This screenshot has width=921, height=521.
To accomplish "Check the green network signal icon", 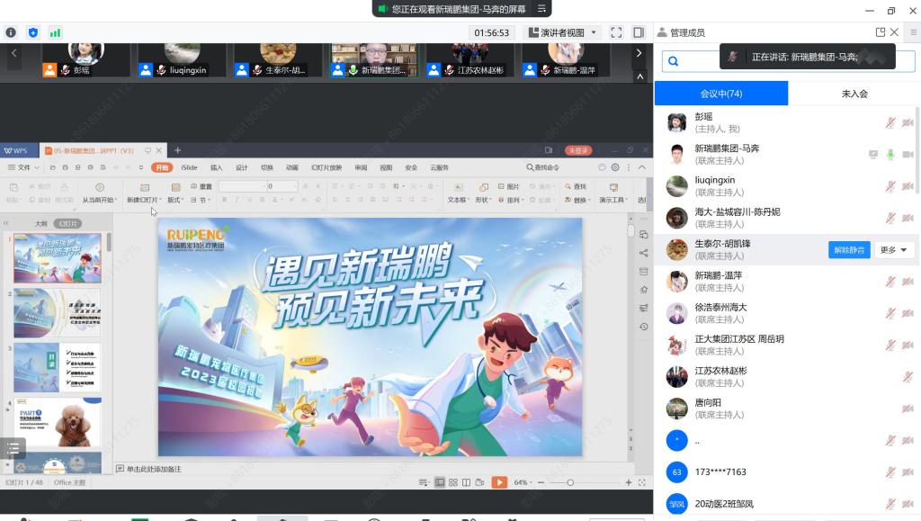I will (56, 32).
